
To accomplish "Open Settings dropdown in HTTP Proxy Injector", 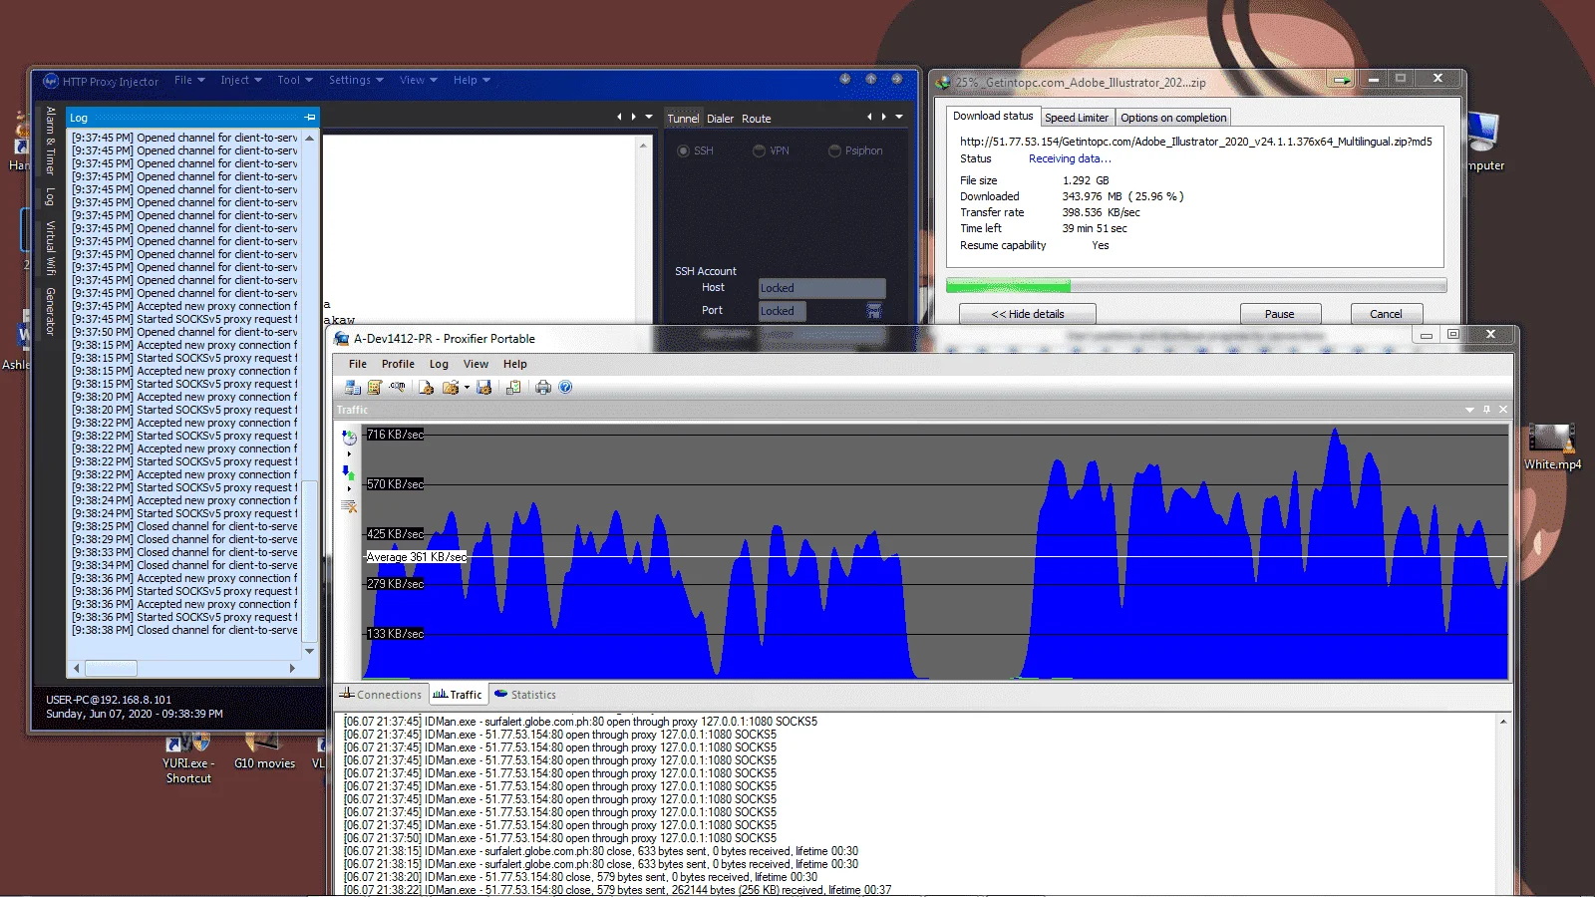I will [x=356, y=80].
